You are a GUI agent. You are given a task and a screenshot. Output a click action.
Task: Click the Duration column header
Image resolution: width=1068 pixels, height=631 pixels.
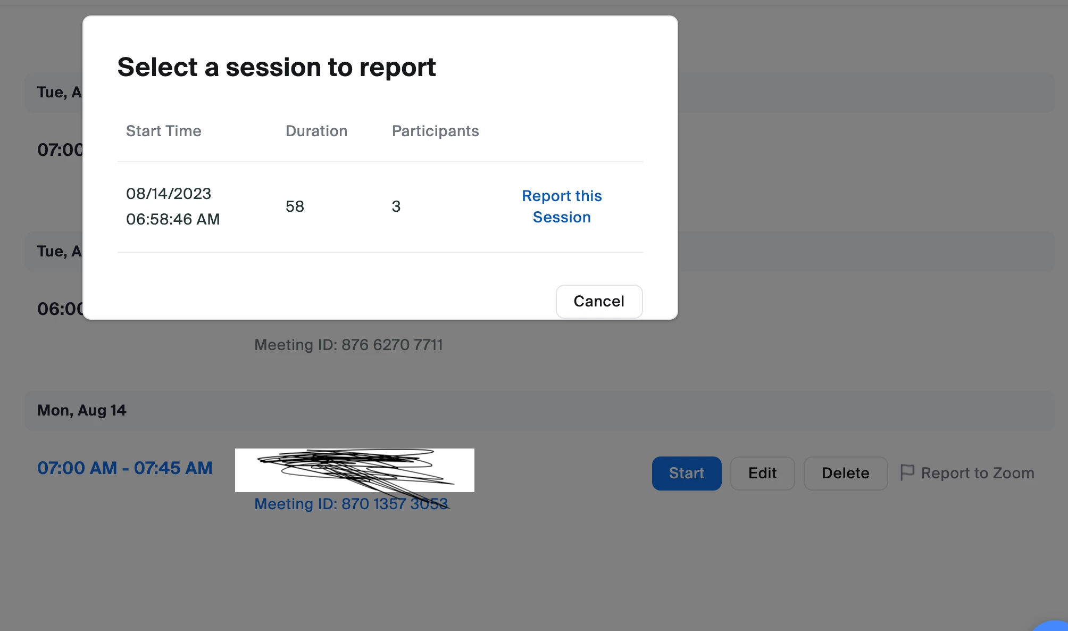316,131
